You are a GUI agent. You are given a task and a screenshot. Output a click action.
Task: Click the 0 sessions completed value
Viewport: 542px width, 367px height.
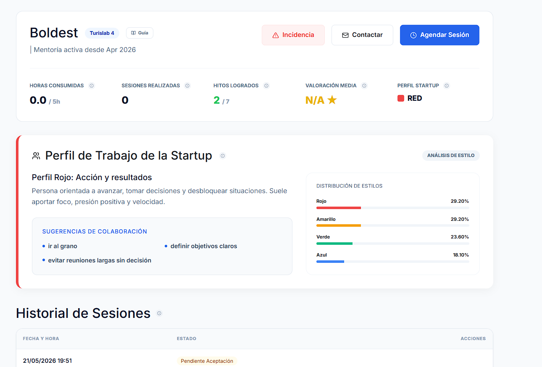point(125,100)
